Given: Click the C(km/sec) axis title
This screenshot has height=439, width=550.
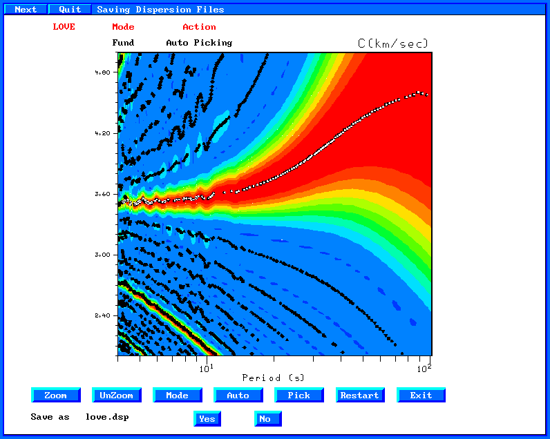Looking at the screenshot, I should tap(393, 43).
